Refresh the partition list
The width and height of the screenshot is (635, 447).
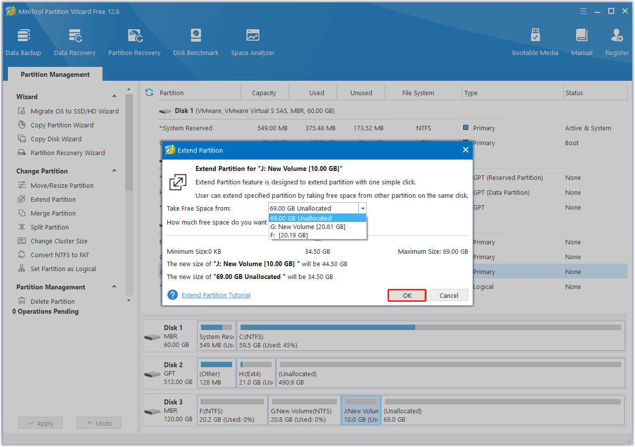pos(149,93)
